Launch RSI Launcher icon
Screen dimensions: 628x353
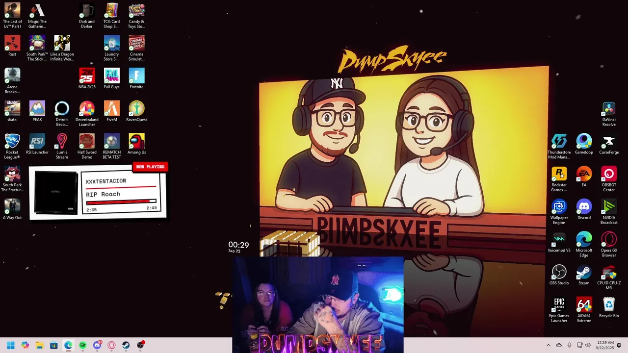click(x=37, y=144)
